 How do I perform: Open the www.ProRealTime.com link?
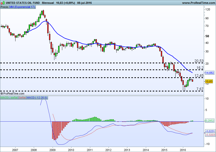pos(198,3)
